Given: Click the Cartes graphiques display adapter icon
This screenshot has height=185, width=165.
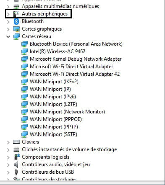Looking at the screenshot, I should coord(16,29).
